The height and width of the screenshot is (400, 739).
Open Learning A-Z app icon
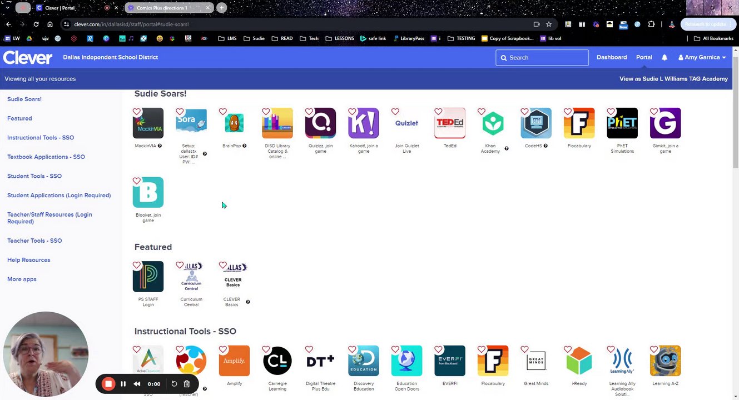[x=665, y=361]
